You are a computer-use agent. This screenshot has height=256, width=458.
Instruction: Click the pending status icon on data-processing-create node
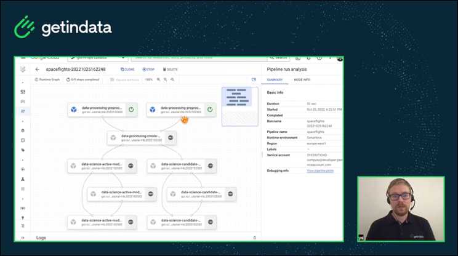click(x=171, y=138)
